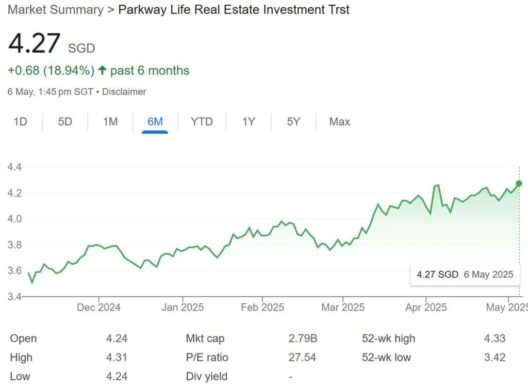Select the latest price point marker
528x388 pixels.
click(x=518, y=183)
